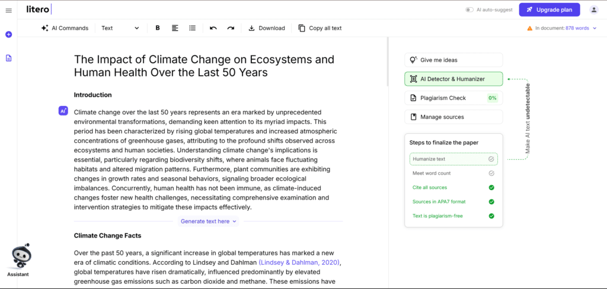Viewport: 607px width, 289px height.
Task: Click the Text is plagiarism-free step
Action: (453, 216)
